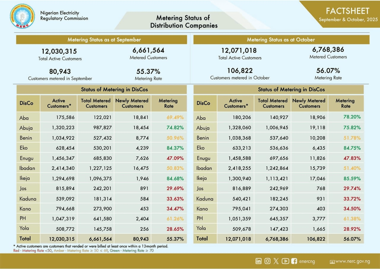Click Ikeja's September metering rate 84.68%
Image resolution: width=380 pixels, height=269 pixels.
pos(175,178)
